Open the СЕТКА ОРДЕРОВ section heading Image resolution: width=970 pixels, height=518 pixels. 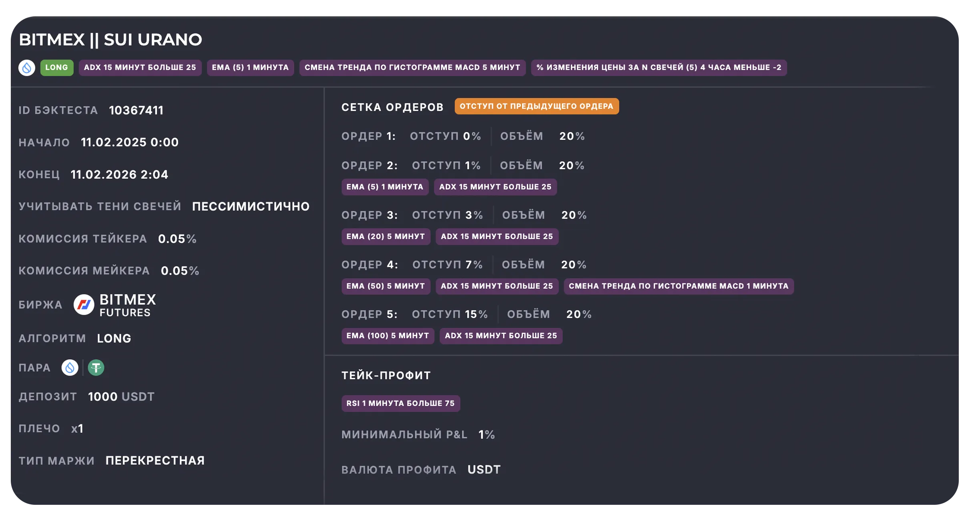point(392,106)
